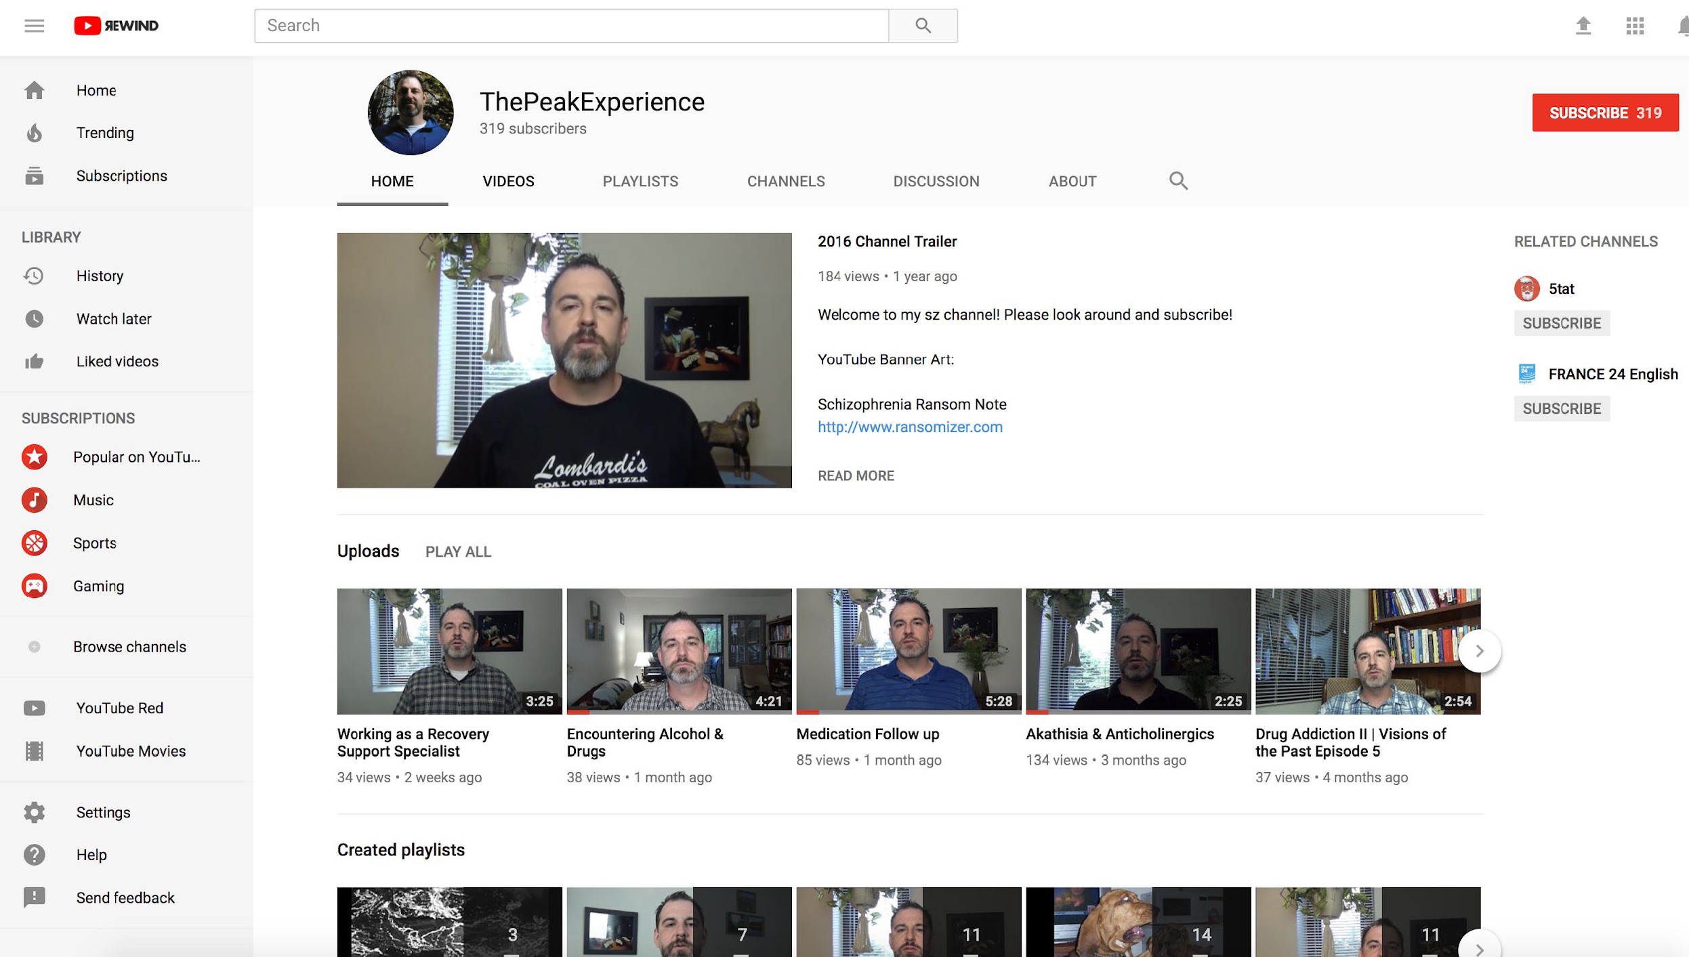Click the channel search magnifier icon
Image resolution: width=1689 pixels, height=957 pixels.
click(1178, 181)
